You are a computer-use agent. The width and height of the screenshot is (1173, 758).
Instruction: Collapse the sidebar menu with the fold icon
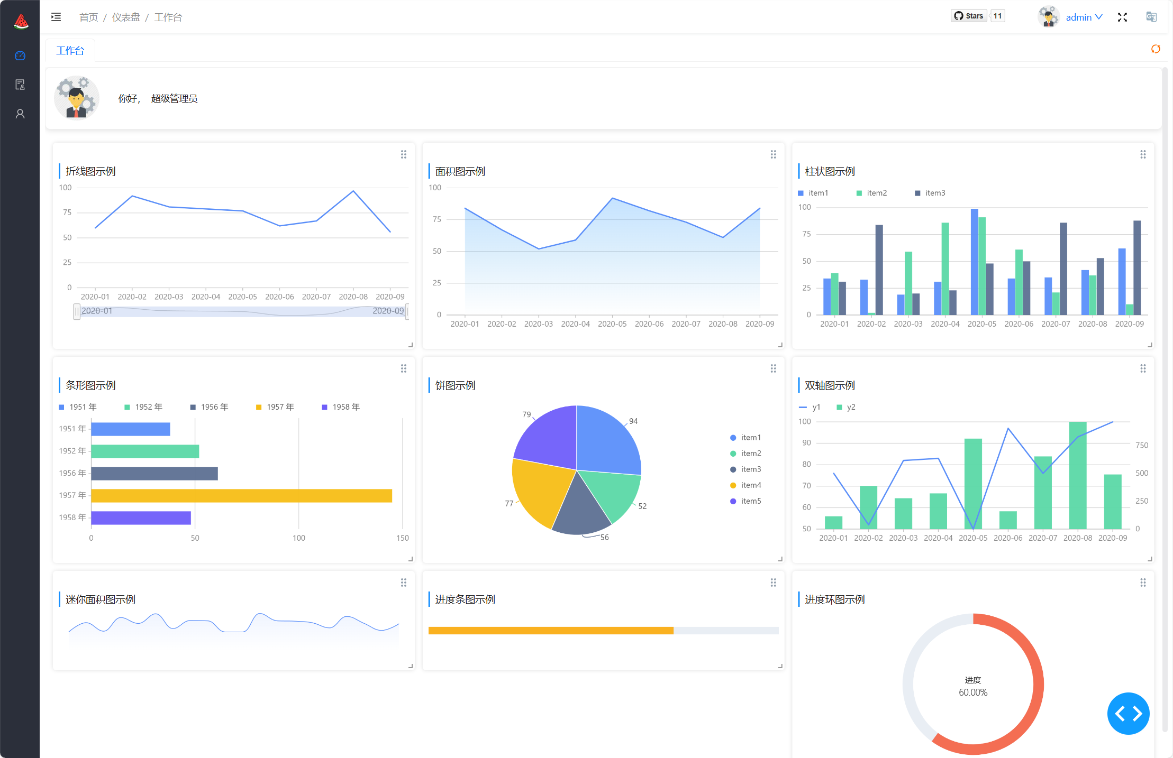tap(56, 17)
